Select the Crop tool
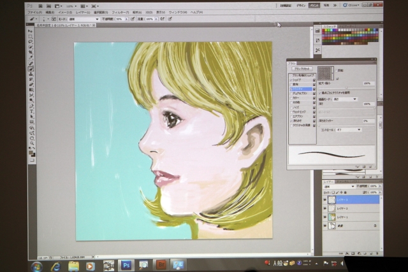 pos(31,52)
